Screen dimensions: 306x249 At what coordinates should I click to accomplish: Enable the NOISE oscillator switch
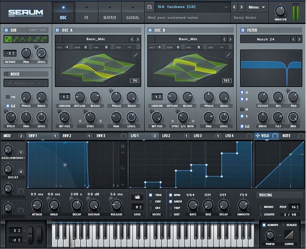pos(6,74)
